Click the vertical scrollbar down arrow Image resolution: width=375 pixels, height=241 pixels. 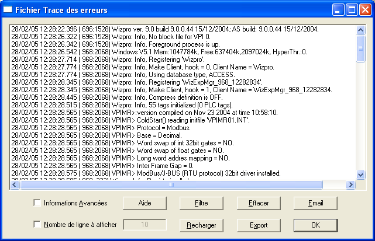360,174
